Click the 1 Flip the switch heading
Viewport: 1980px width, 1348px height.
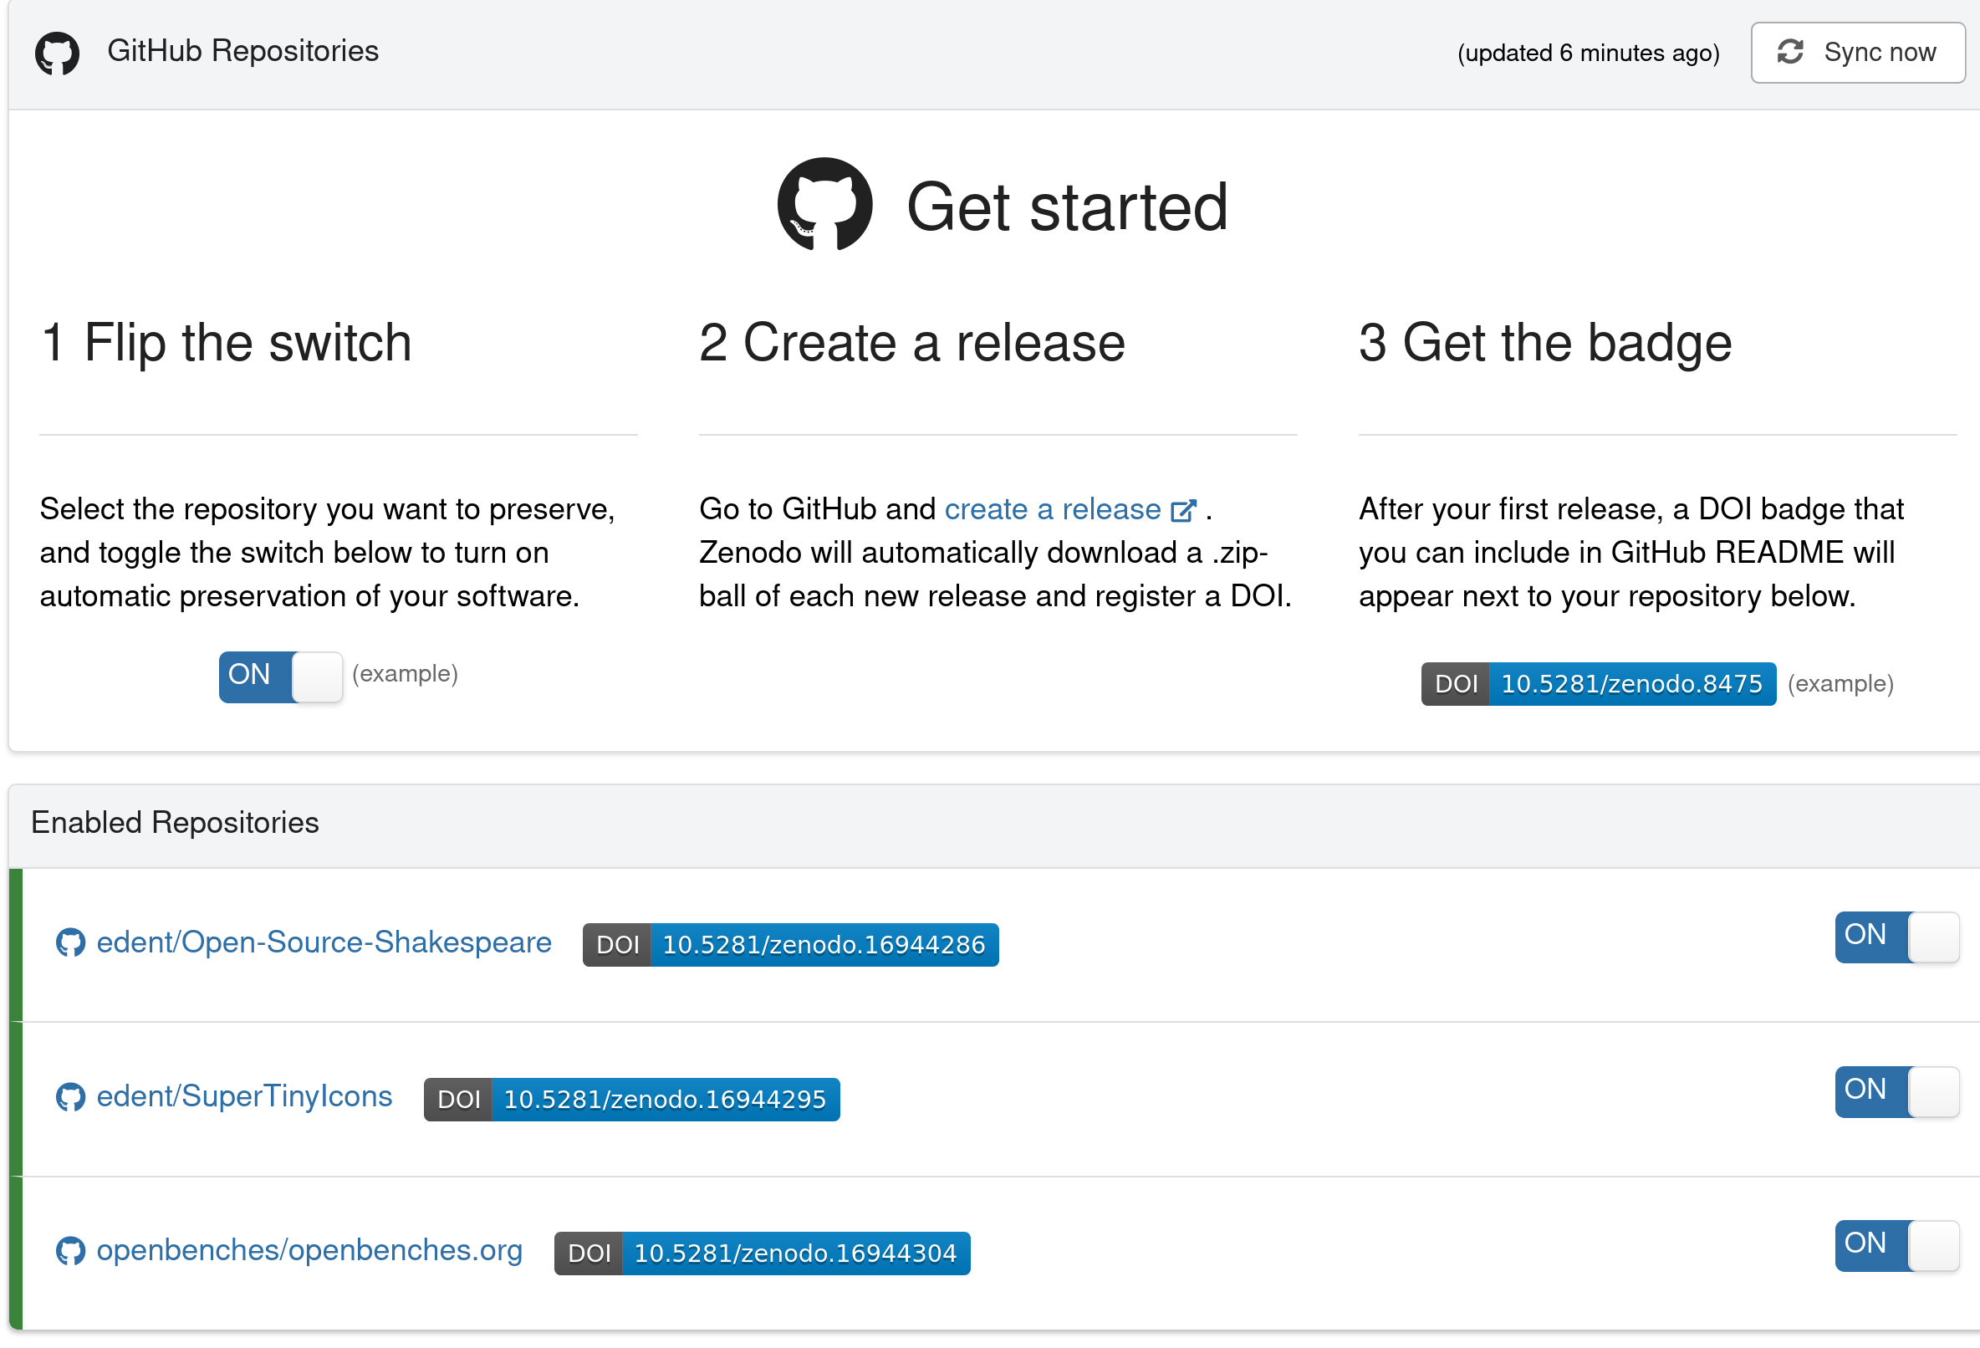click(x=226, y=343)
